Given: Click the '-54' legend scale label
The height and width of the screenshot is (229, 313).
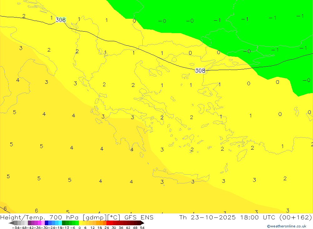Looking at the screenshot, I should click(16, 228).
